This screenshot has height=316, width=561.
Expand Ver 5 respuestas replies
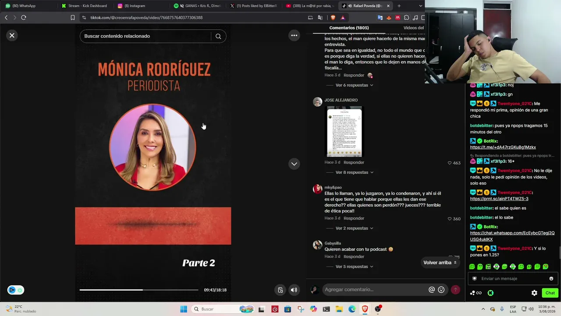(354, 266)
